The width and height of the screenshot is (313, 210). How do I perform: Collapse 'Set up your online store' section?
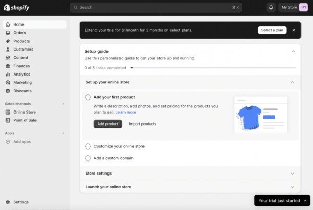[292, 82]
